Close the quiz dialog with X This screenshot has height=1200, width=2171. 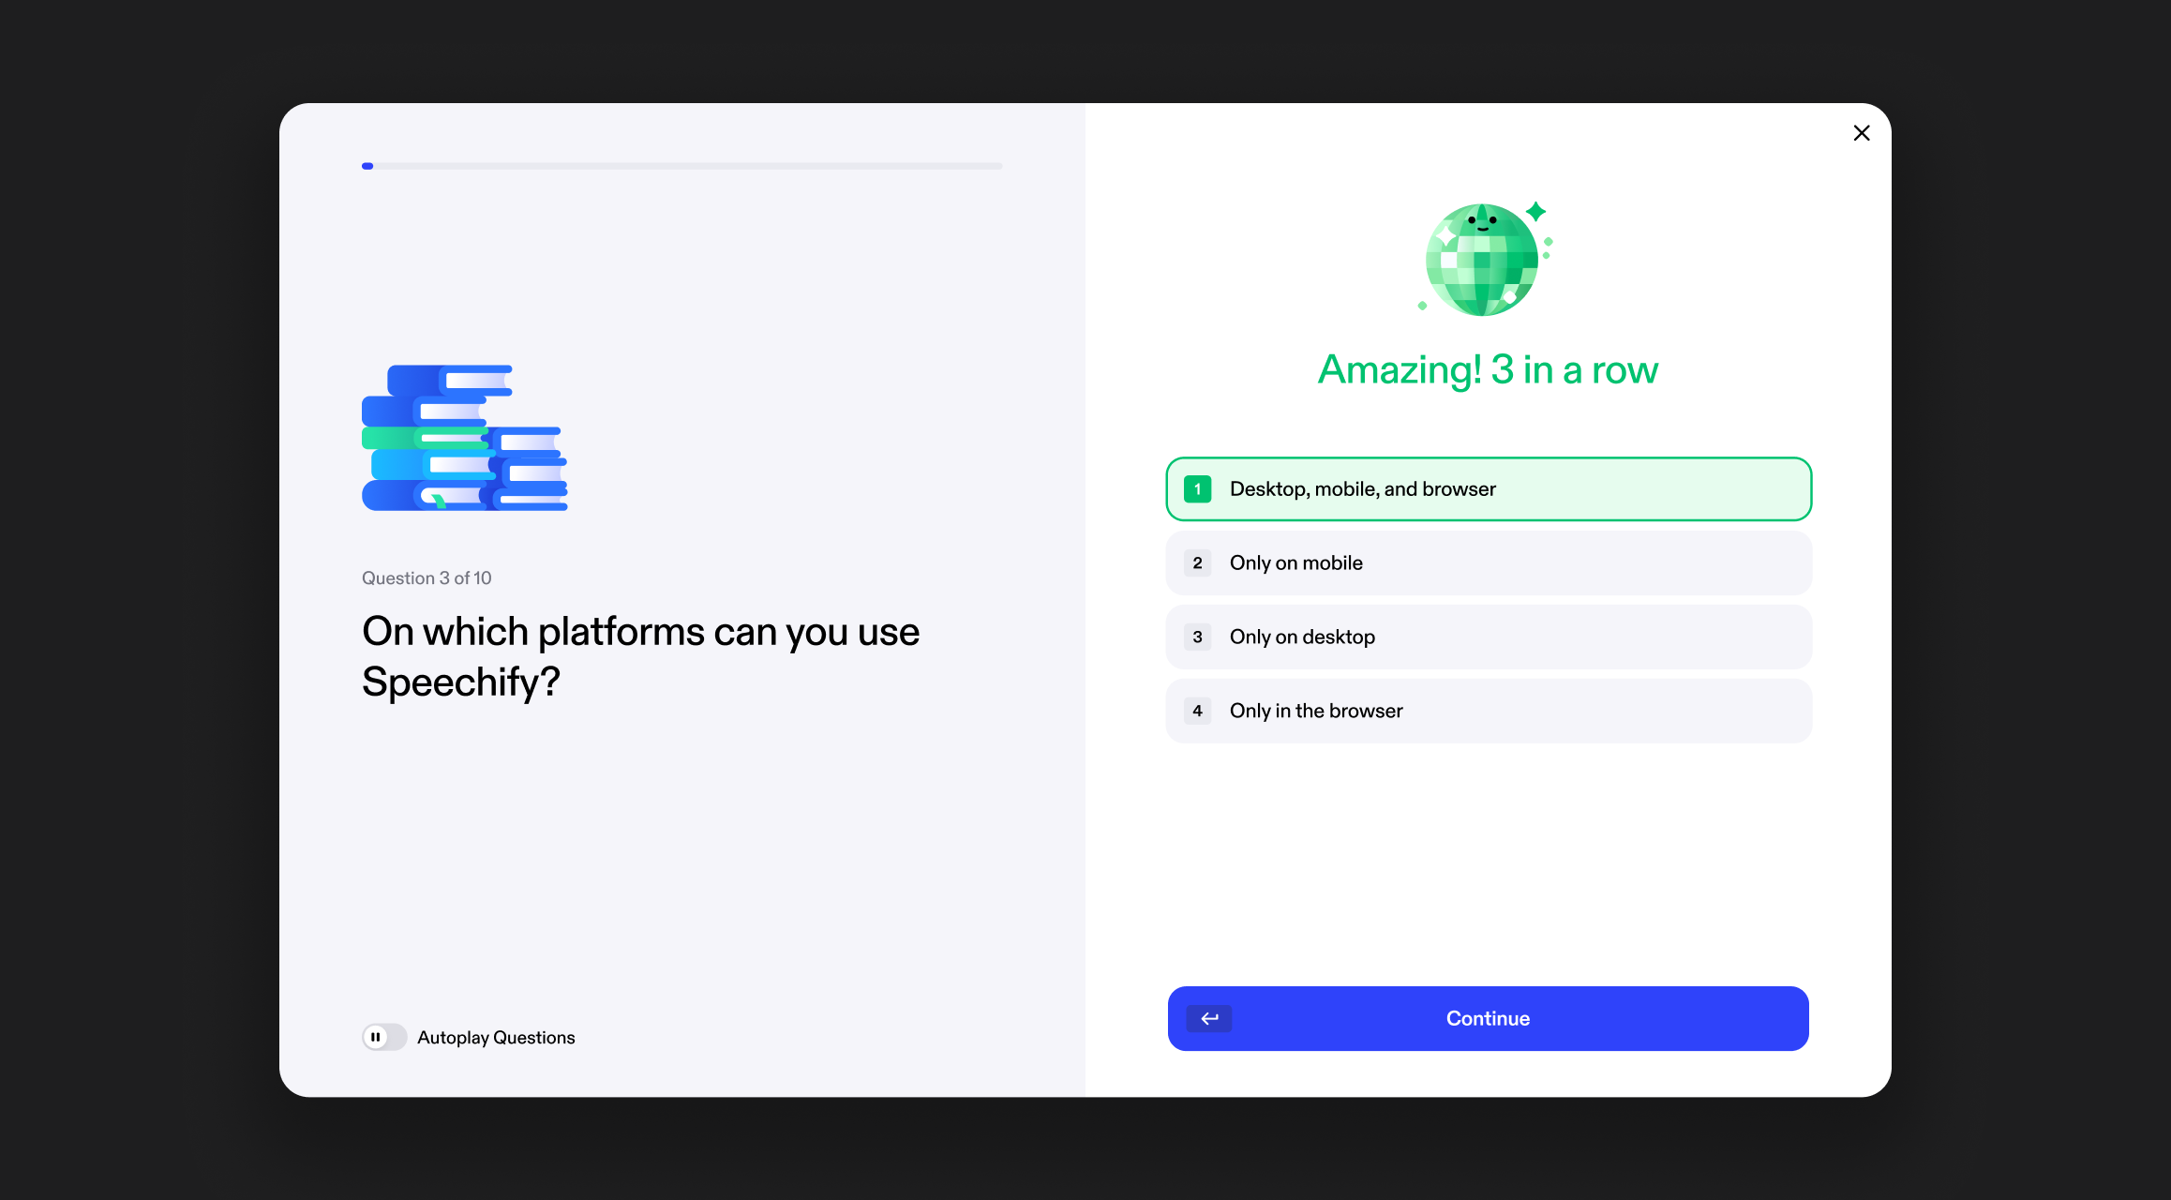pyautogui.click(x=1862, y=133)
